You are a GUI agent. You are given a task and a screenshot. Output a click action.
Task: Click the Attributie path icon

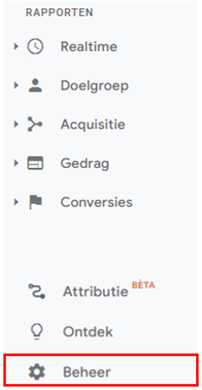(x=37, y=291)
